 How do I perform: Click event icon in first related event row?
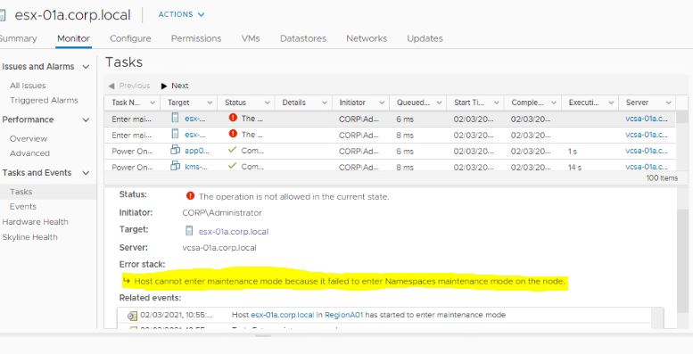click(x=132, y=316)
